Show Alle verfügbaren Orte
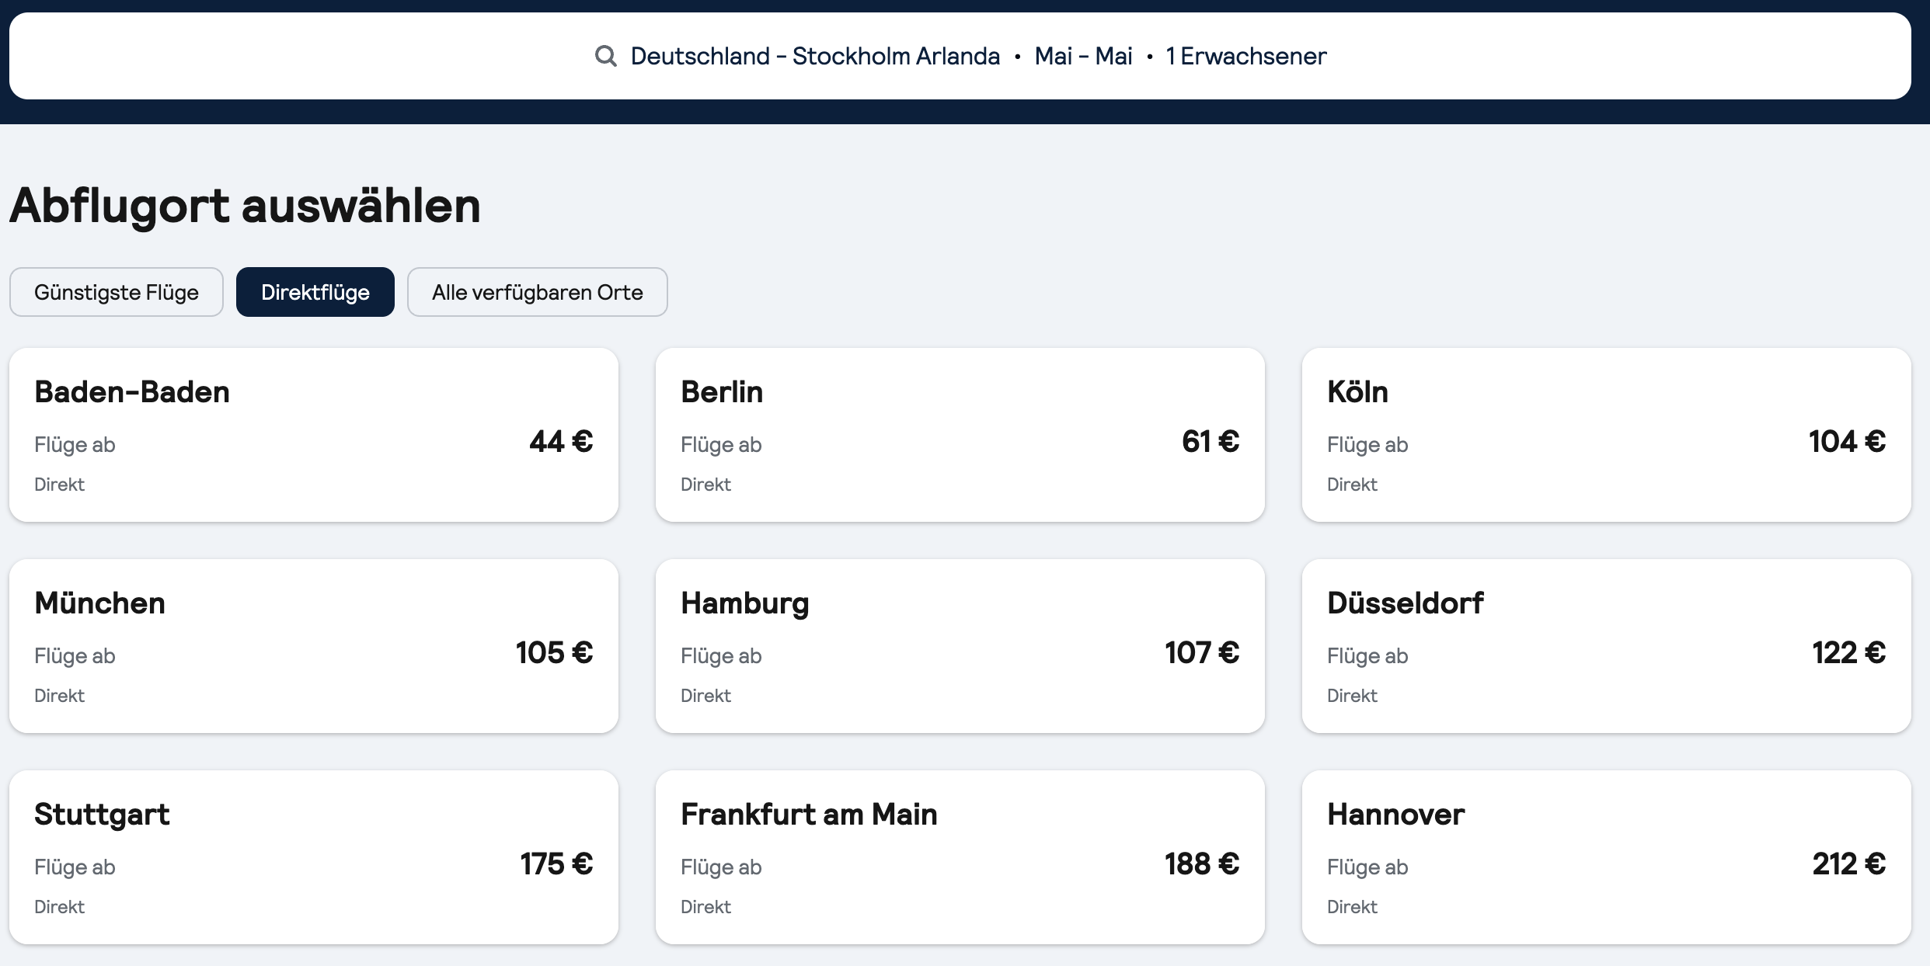 [538, 292]
